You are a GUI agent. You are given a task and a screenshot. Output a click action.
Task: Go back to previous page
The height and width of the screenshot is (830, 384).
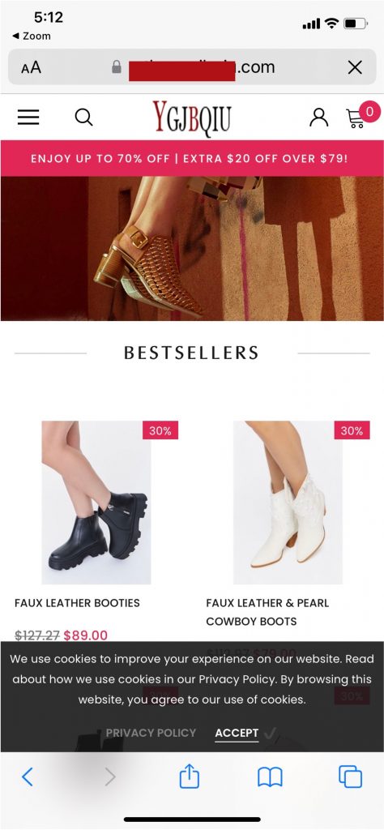[28, 777]
